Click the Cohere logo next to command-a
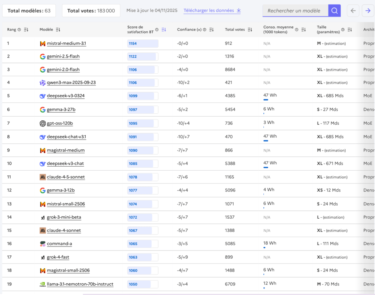The width and height of the screenshot is (375, 295). pyautogui.click(x=42, y=243)
